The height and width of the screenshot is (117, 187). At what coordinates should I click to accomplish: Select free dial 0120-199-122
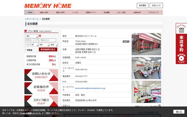coord(81,70)
